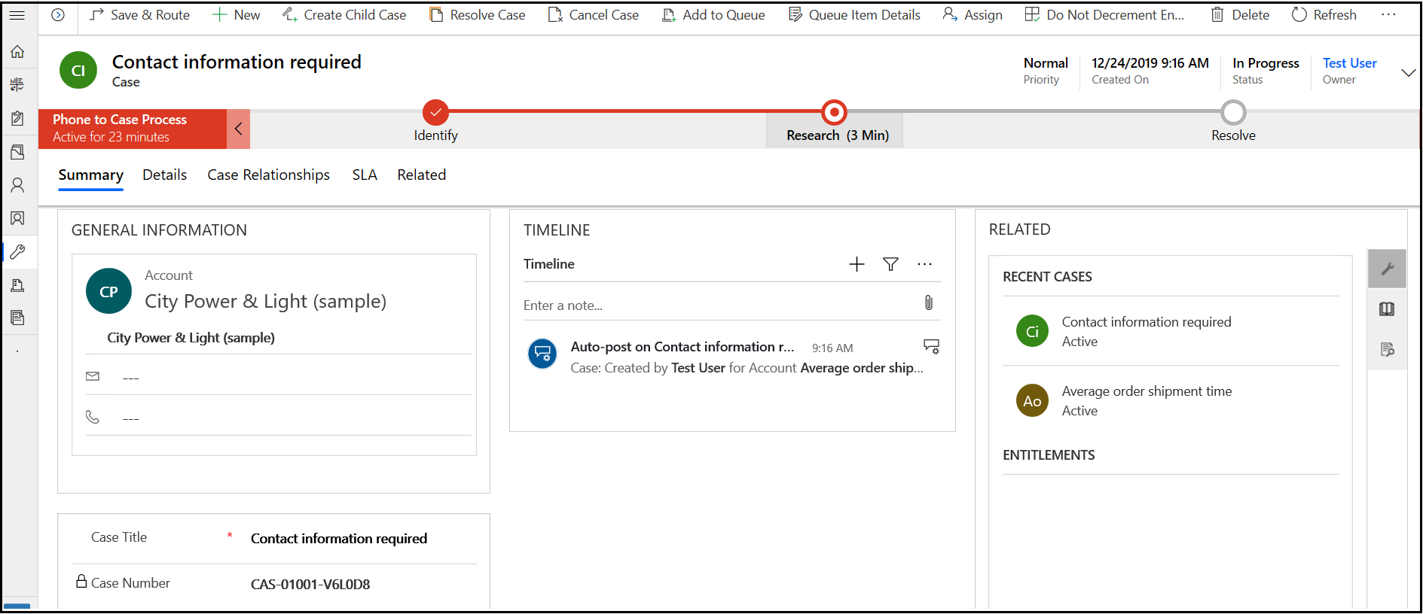Open the Test User owner link
The image size is (1423, 614).
click(1349, 63)
